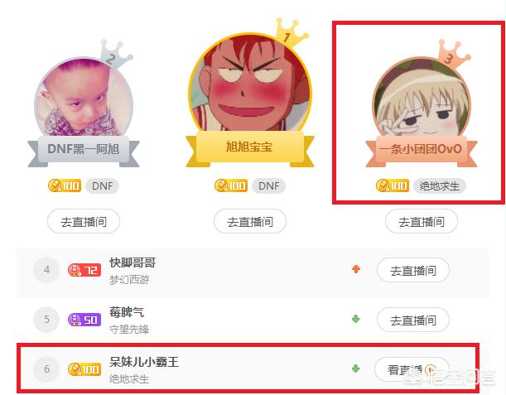Viewport: 506px width, 395px height.
Task: Click 看直播 button for 呆妹儿小霸王
Action: click(412, 369)
